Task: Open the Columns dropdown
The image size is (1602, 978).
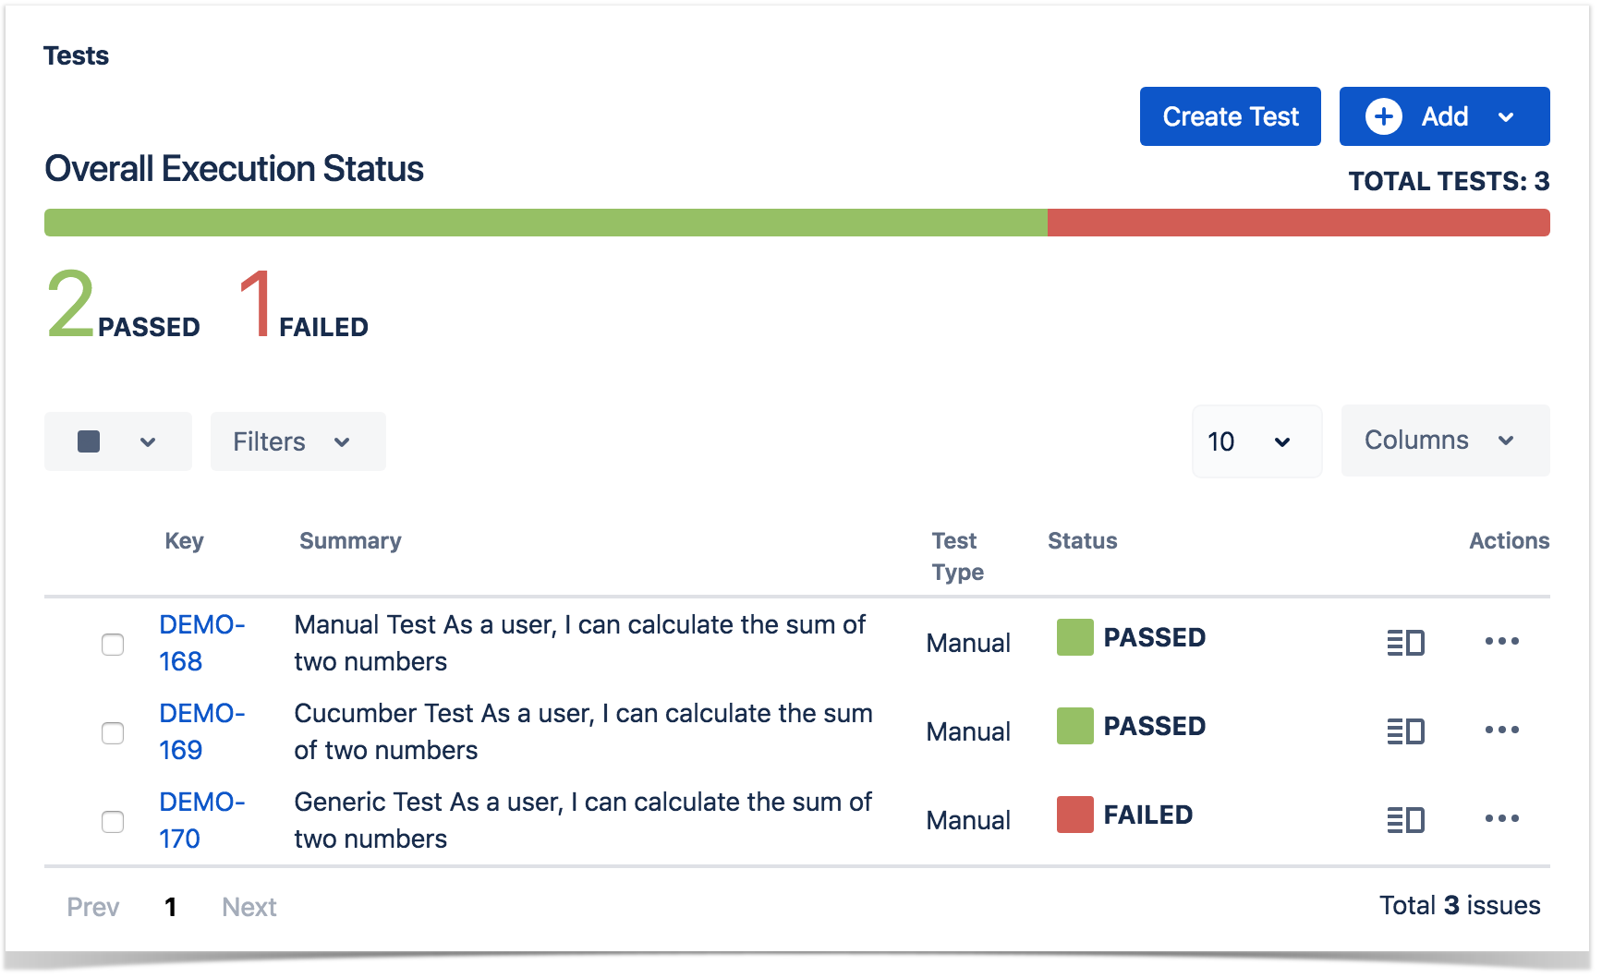Action: click(x=1445, y=441)
